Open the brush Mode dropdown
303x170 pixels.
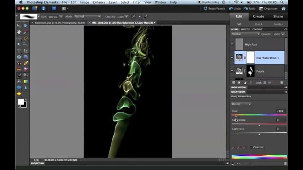88,17
